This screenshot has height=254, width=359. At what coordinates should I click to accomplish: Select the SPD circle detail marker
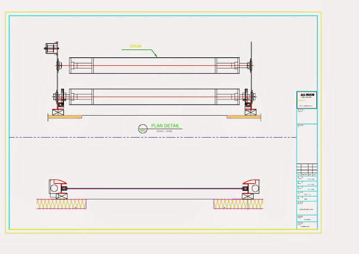point(142,129)
